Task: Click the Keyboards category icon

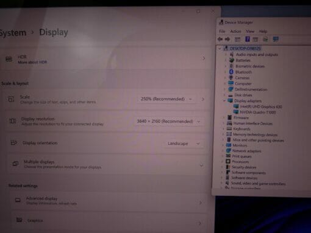Action: pyautogui.click(x=229, y=128)
